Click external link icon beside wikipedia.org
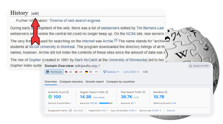 [x=99, y=66]
